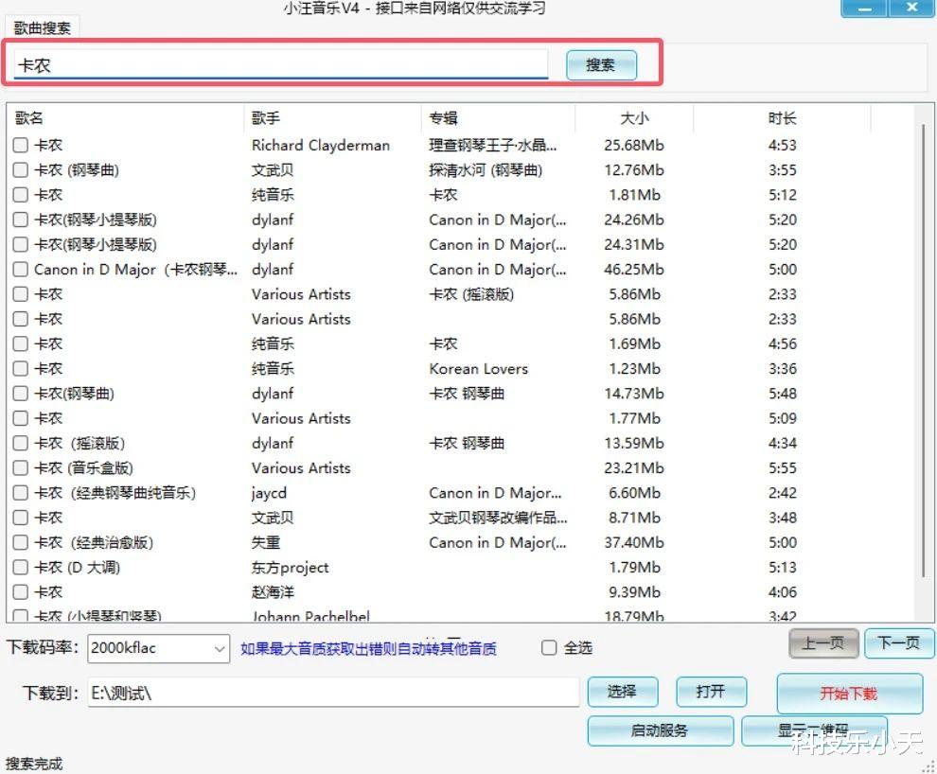Screen dimensions: 937x774
Task: Click artist Johann Pachelbel in last row
Action: [x=310, y=615]
